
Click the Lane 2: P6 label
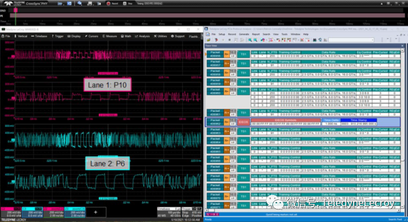(107, 163)
